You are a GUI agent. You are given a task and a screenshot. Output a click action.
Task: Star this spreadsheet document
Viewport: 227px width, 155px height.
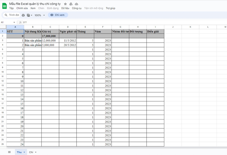coord(65,4)
